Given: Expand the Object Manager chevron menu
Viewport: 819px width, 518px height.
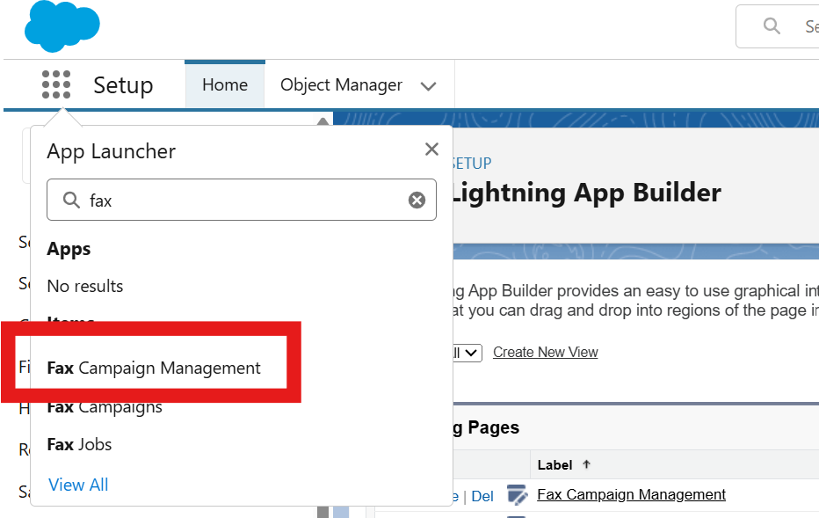Looking at the screenshot, I should 429,86.
